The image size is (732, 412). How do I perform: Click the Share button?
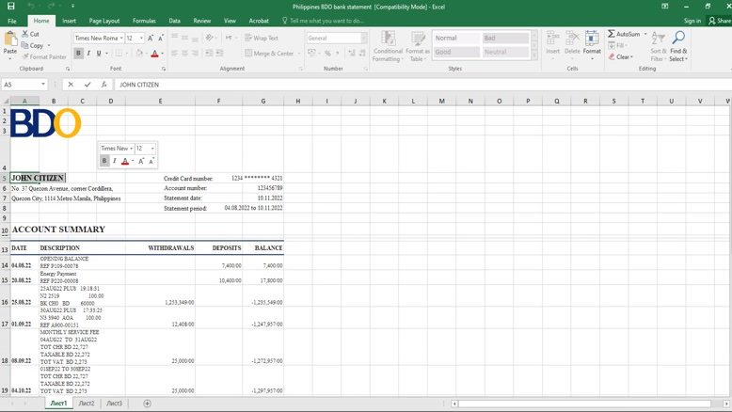pos(720,21)
